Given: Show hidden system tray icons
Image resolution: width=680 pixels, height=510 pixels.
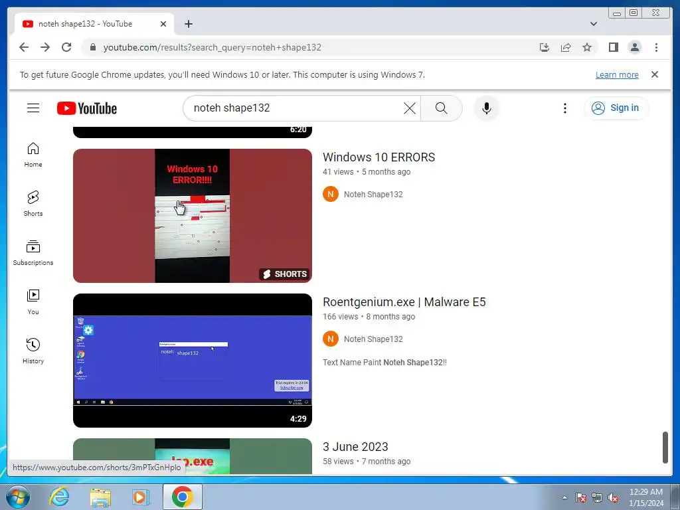Looking at the screenshot, I should (564, 497).
